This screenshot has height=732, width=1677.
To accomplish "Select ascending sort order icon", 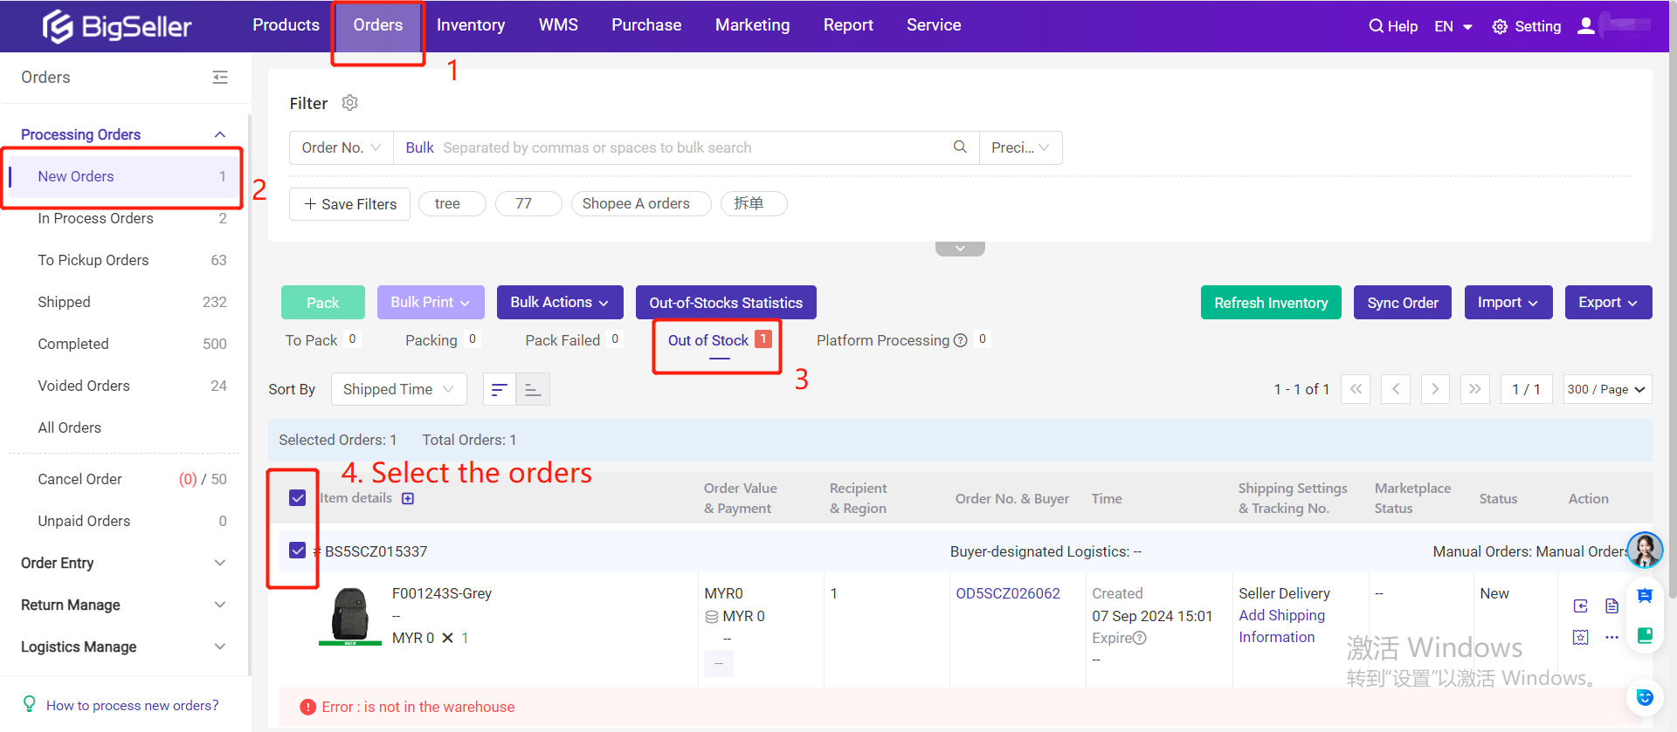I will (x=533, y=390).
